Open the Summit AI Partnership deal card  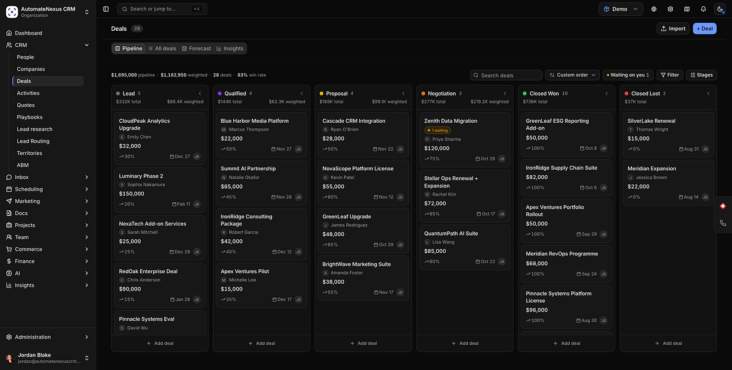click(262, 183)
